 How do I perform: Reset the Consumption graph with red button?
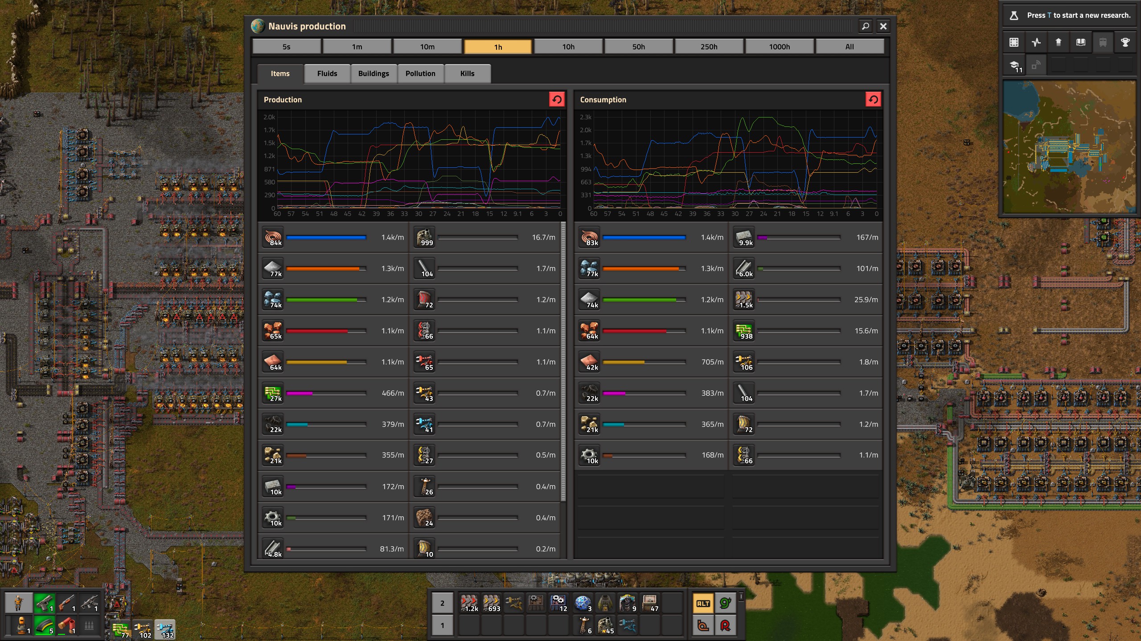pos(873,99)
